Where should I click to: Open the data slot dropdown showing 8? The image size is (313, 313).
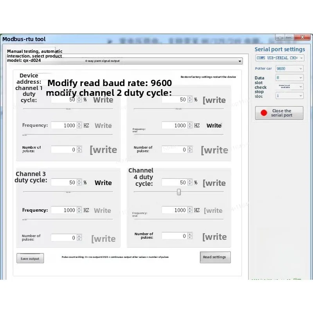coord(290,77)
